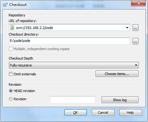Select the Revision radio button
Image resolution: width=148 pixels, height=122 pixels.
click(x=11, y=99)
